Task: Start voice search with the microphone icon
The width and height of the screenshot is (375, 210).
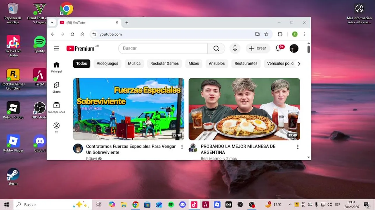Action: 235,48
